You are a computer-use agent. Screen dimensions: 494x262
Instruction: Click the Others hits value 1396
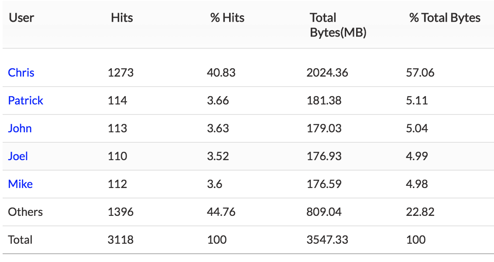pos(120,212)
